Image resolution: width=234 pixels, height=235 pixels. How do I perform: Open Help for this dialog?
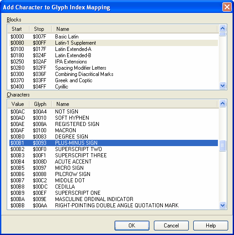point(211,226)
